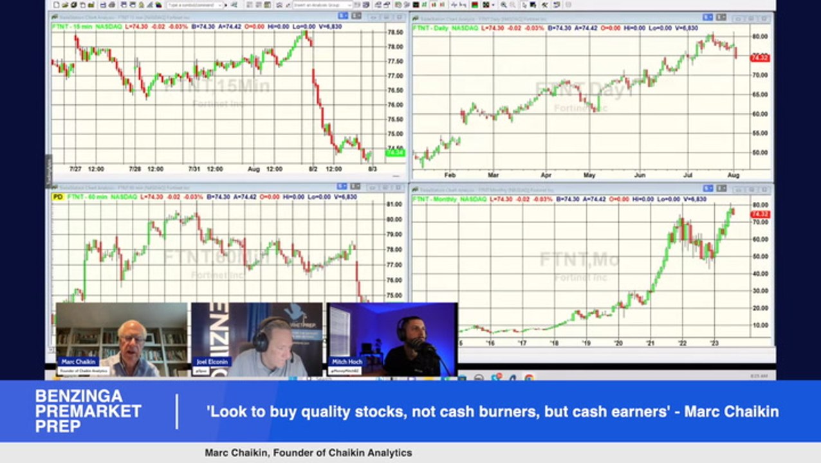This screenshot has width=821, height=463.
Task: Click the blue link button on the Daily chart
Action: pyautogui.click(x=708, y=17)
